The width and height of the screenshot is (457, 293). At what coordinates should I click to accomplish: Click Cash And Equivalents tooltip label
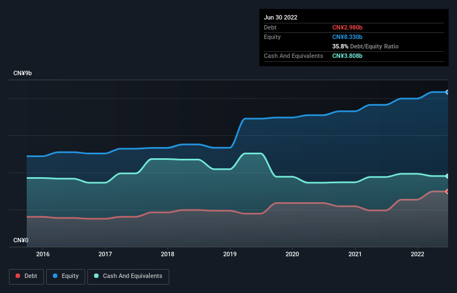pos(293,56)
